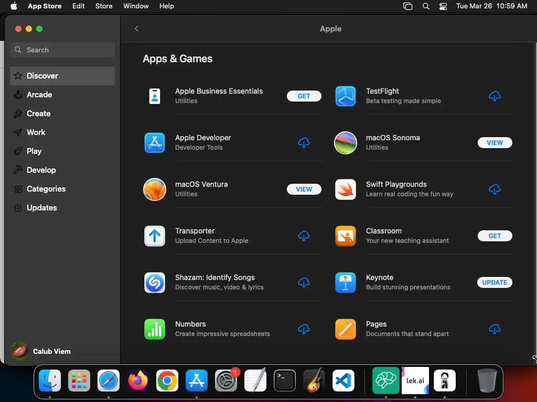
Task: Open Launchpad from the Dock
Action: click(x=79, y=381)
